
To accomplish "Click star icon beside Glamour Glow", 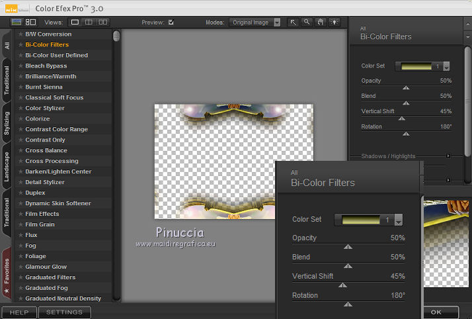I will [x=20, y=267].
